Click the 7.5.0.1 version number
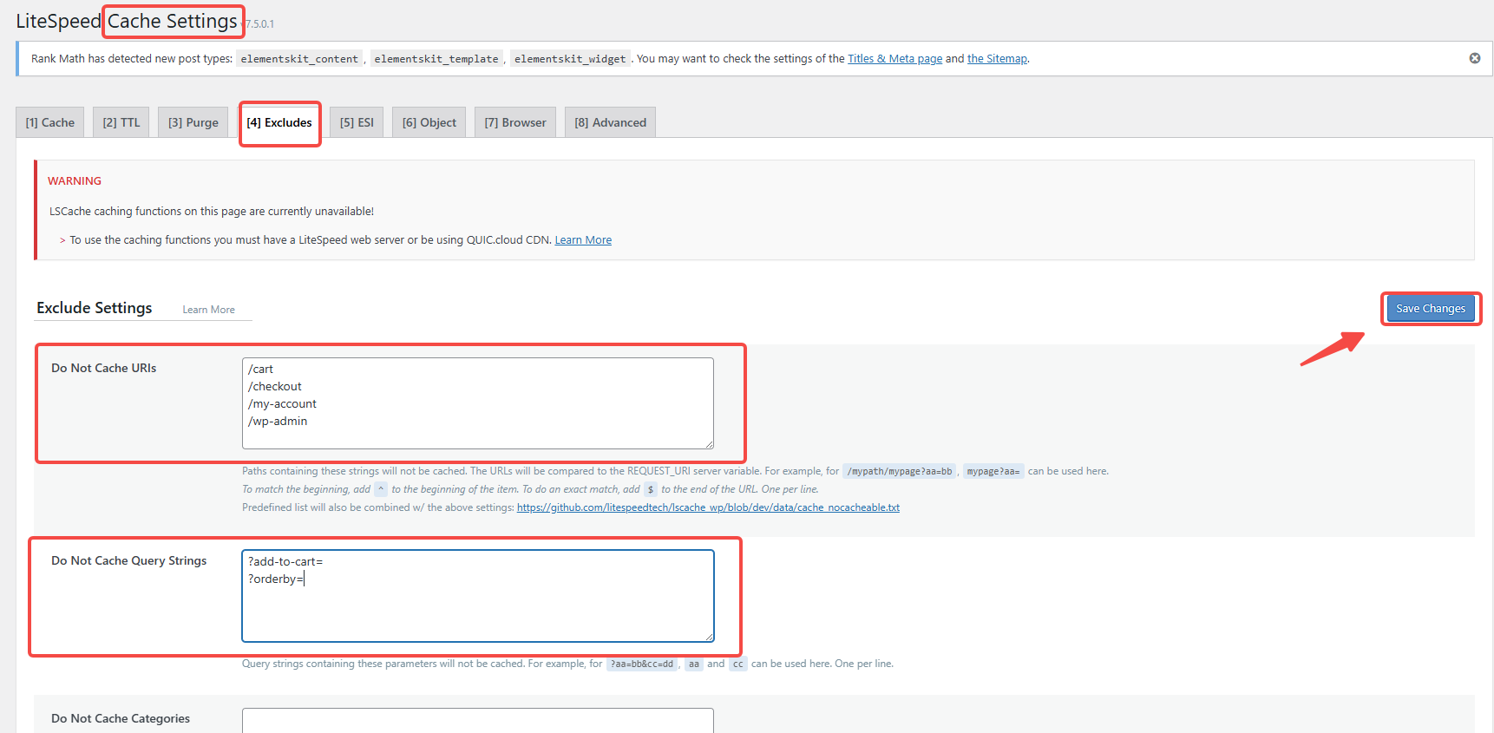 [259, 24]
